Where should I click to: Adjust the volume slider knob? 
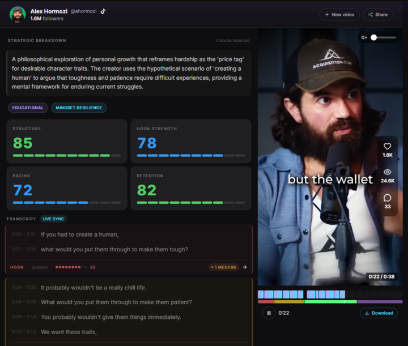[373, 37]
